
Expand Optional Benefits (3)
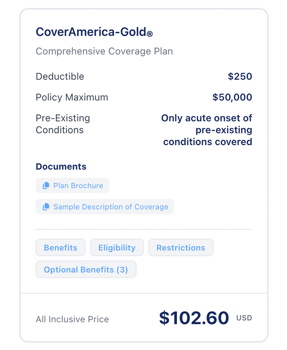click(x=86, y=269)
